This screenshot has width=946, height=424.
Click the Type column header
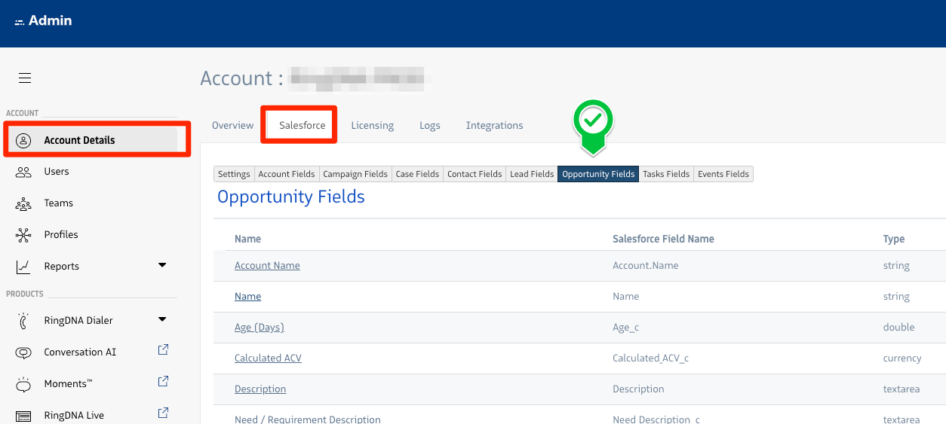[x=894, y=239]
